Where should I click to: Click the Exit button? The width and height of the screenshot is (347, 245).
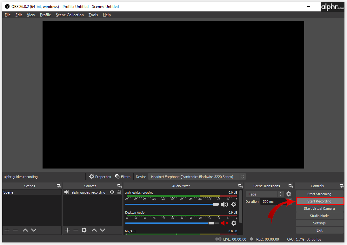[319, 230]
